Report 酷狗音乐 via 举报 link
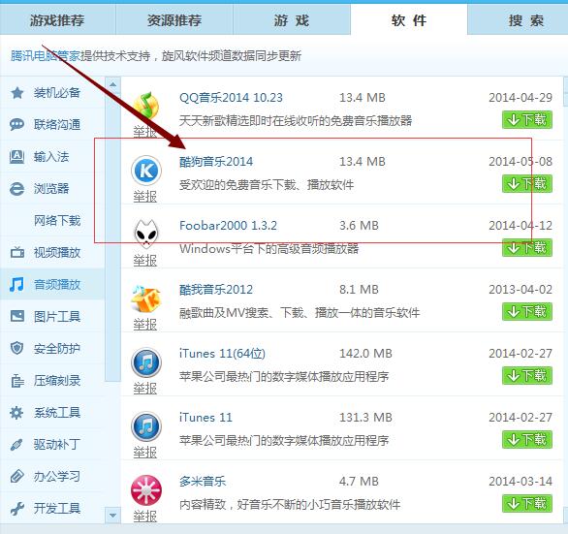This screenshot has width=568, height=534. (144, 197)
